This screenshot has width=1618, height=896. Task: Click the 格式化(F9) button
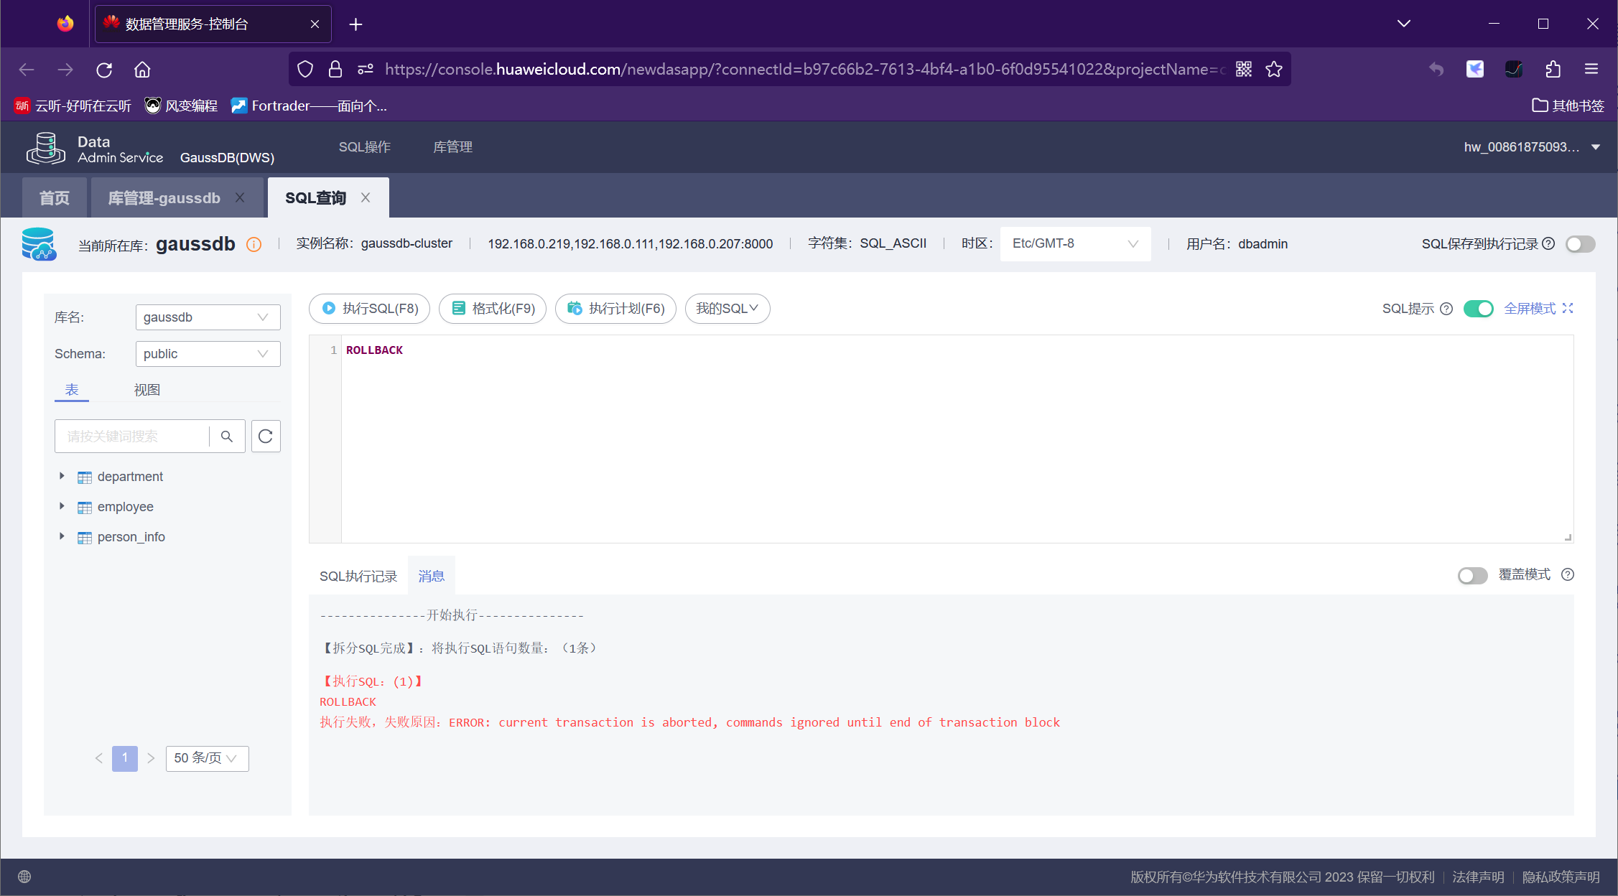(493, 309)
